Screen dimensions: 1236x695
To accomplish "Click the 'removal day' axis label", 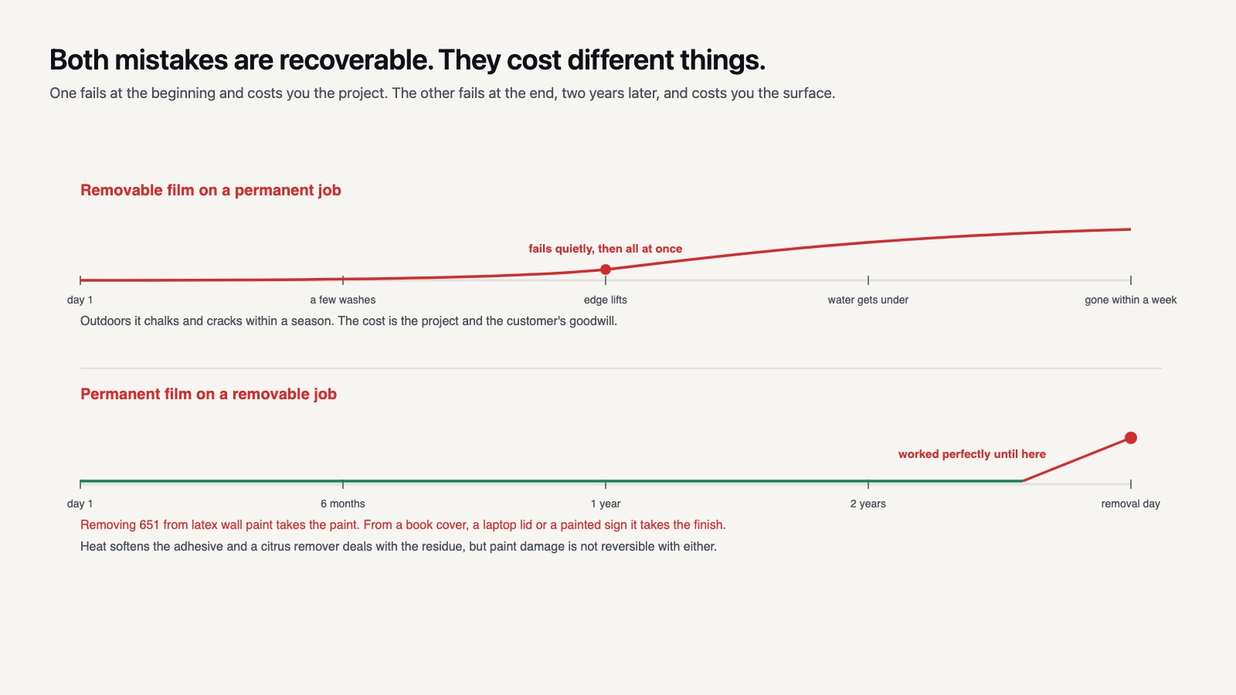I will click(1131, 503).
